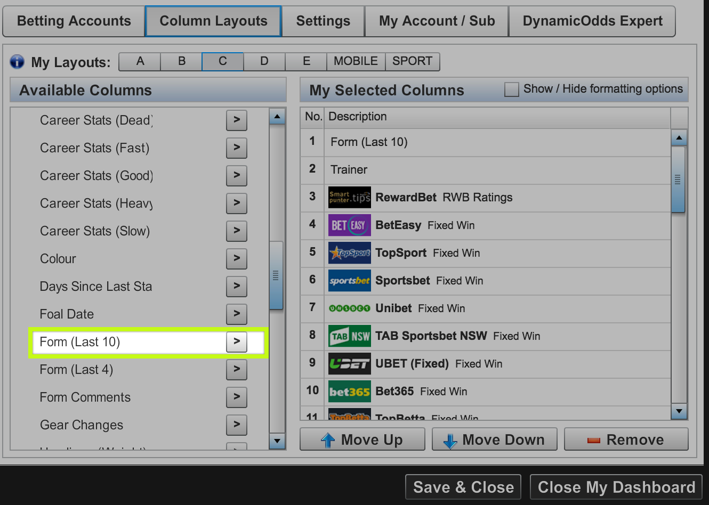Click the info icon beside My Layouts

click(17, 62)
